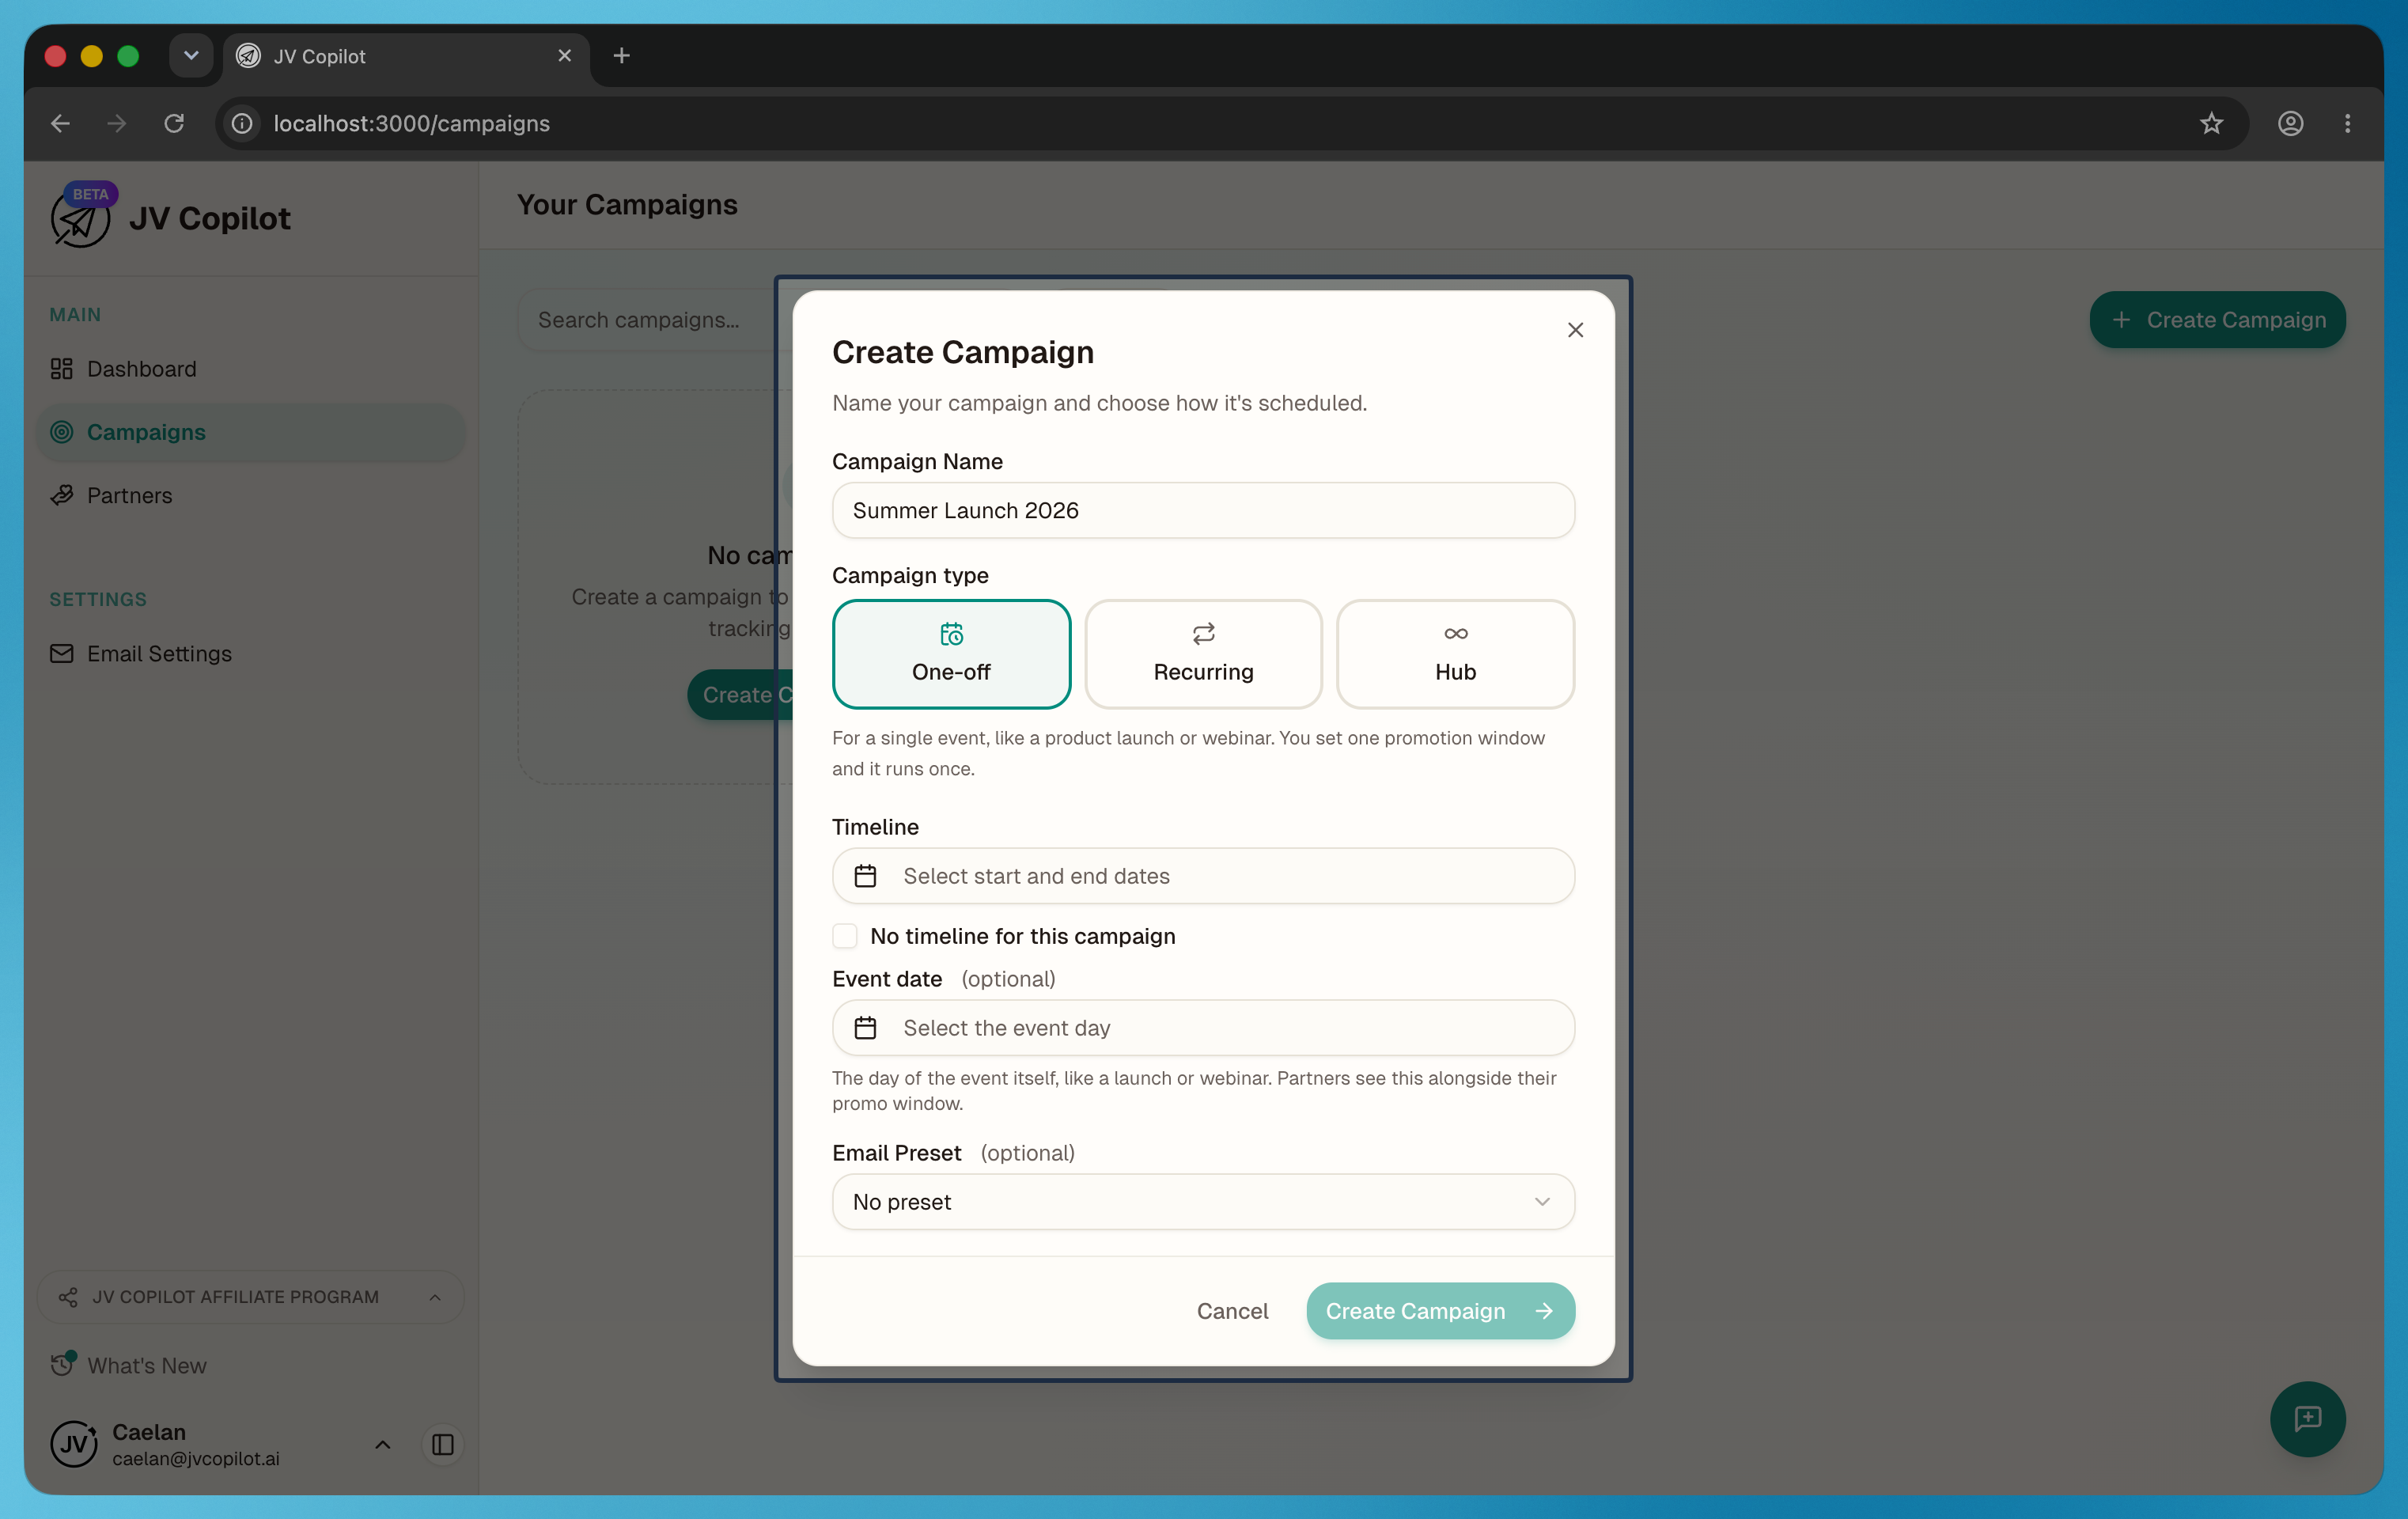Open the Event date picker
Viewport: 2408px width, 1519px height.
click(x=1203, y=1028)
